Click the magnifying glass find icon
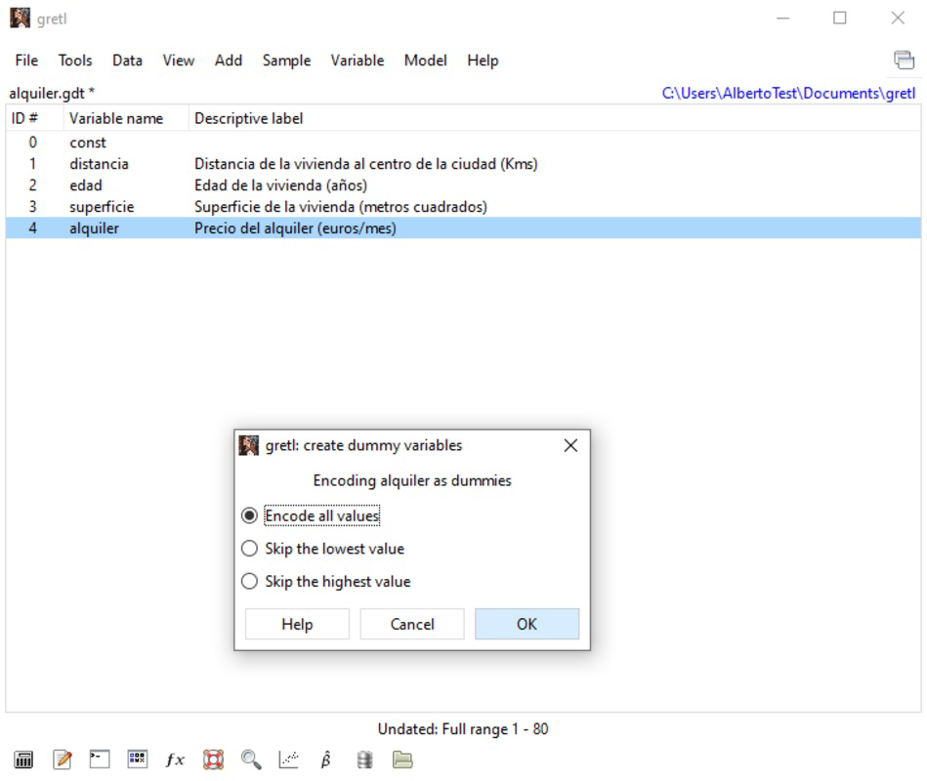 [251, 760]
